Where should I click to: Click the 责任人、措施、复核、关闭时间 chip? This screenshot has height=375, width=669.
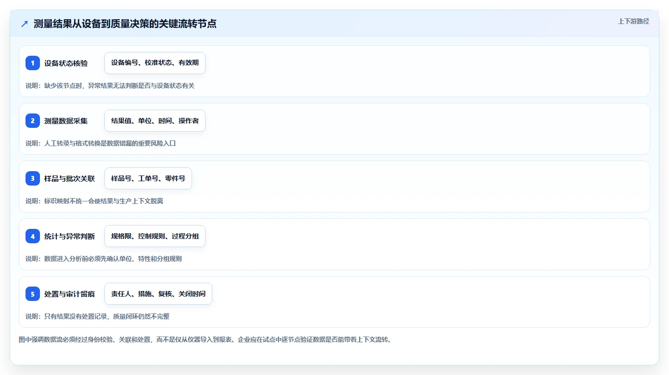tap(158, 294)
